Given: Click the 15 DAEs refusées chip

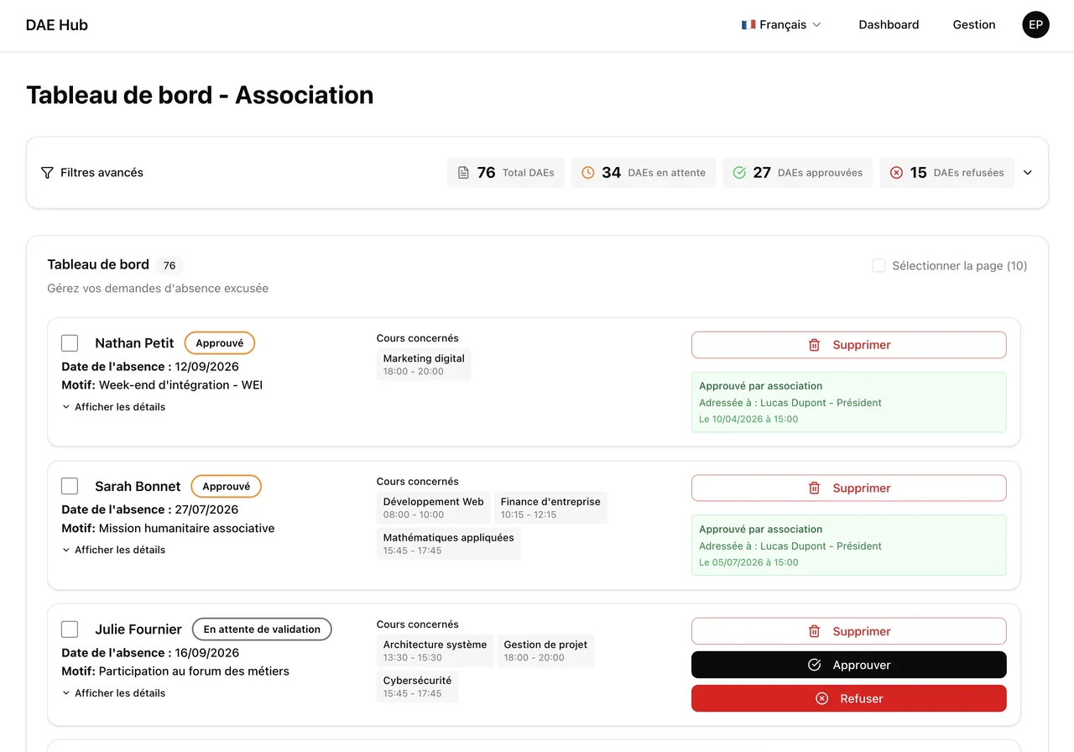Looking at the screenshot, I should pos(946,173).
